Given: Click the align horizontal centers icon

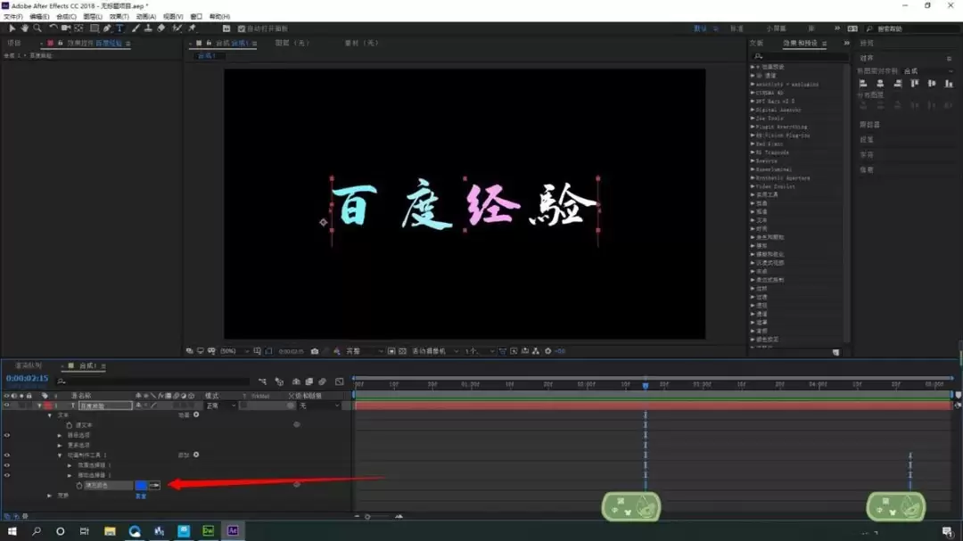Looking at the screenshot, I should [880, 84].
